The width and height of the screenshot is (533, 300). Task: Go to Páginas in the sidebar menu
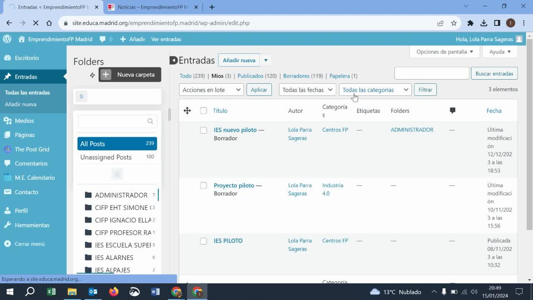tap(25, 135)
